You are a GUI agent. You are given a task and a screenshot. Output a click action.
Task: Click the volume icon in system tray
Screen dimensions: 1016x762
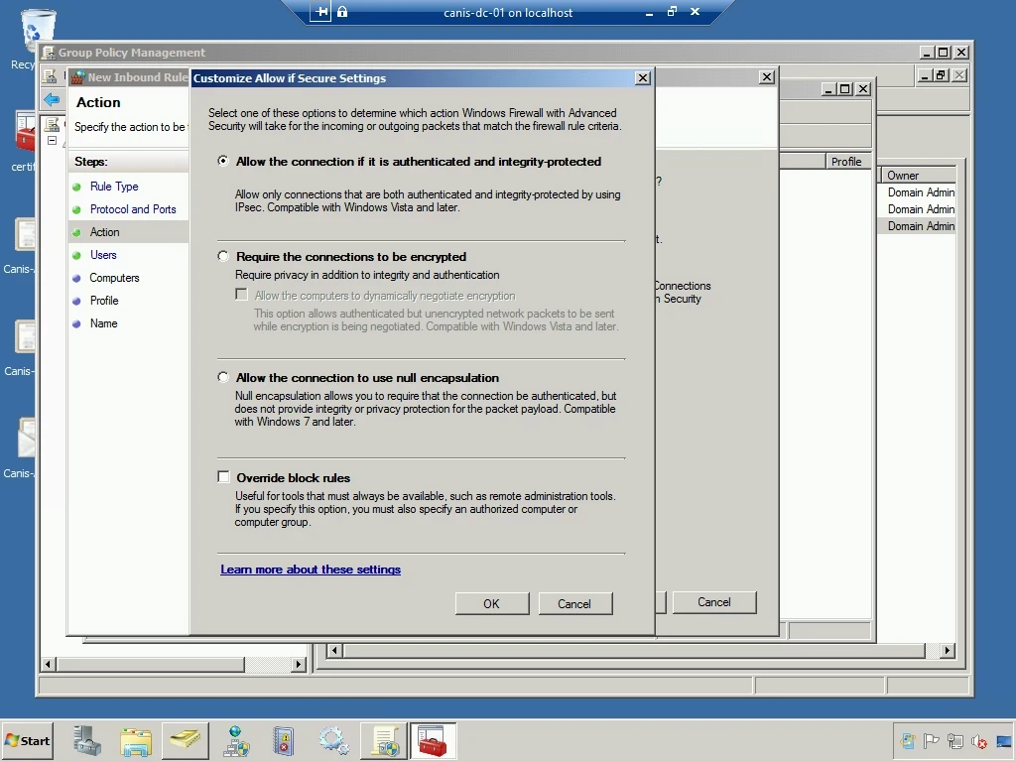tap(978, 741)
